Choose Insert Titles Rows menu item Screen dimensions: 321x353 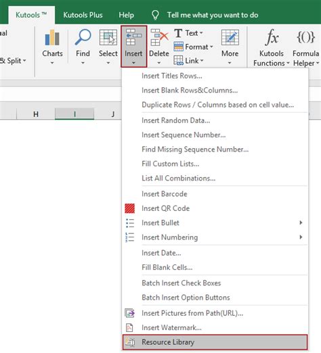[215, 76]
